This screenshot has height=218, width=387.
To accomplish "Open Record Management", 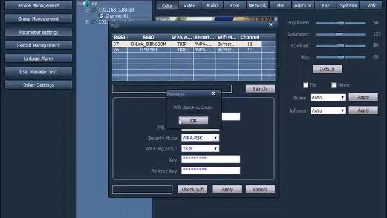I will tap(38, 45).
